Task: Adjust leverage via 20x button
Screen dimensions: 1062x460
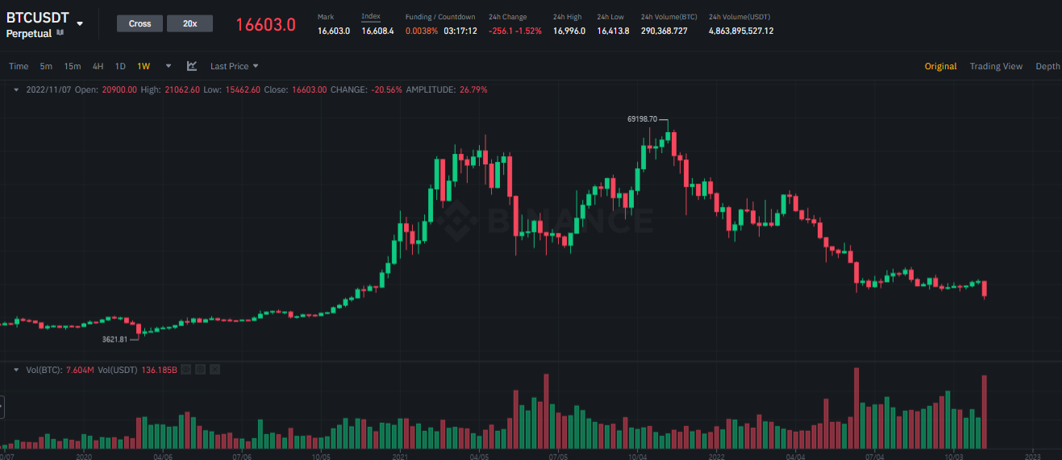Action: [190, 23]
